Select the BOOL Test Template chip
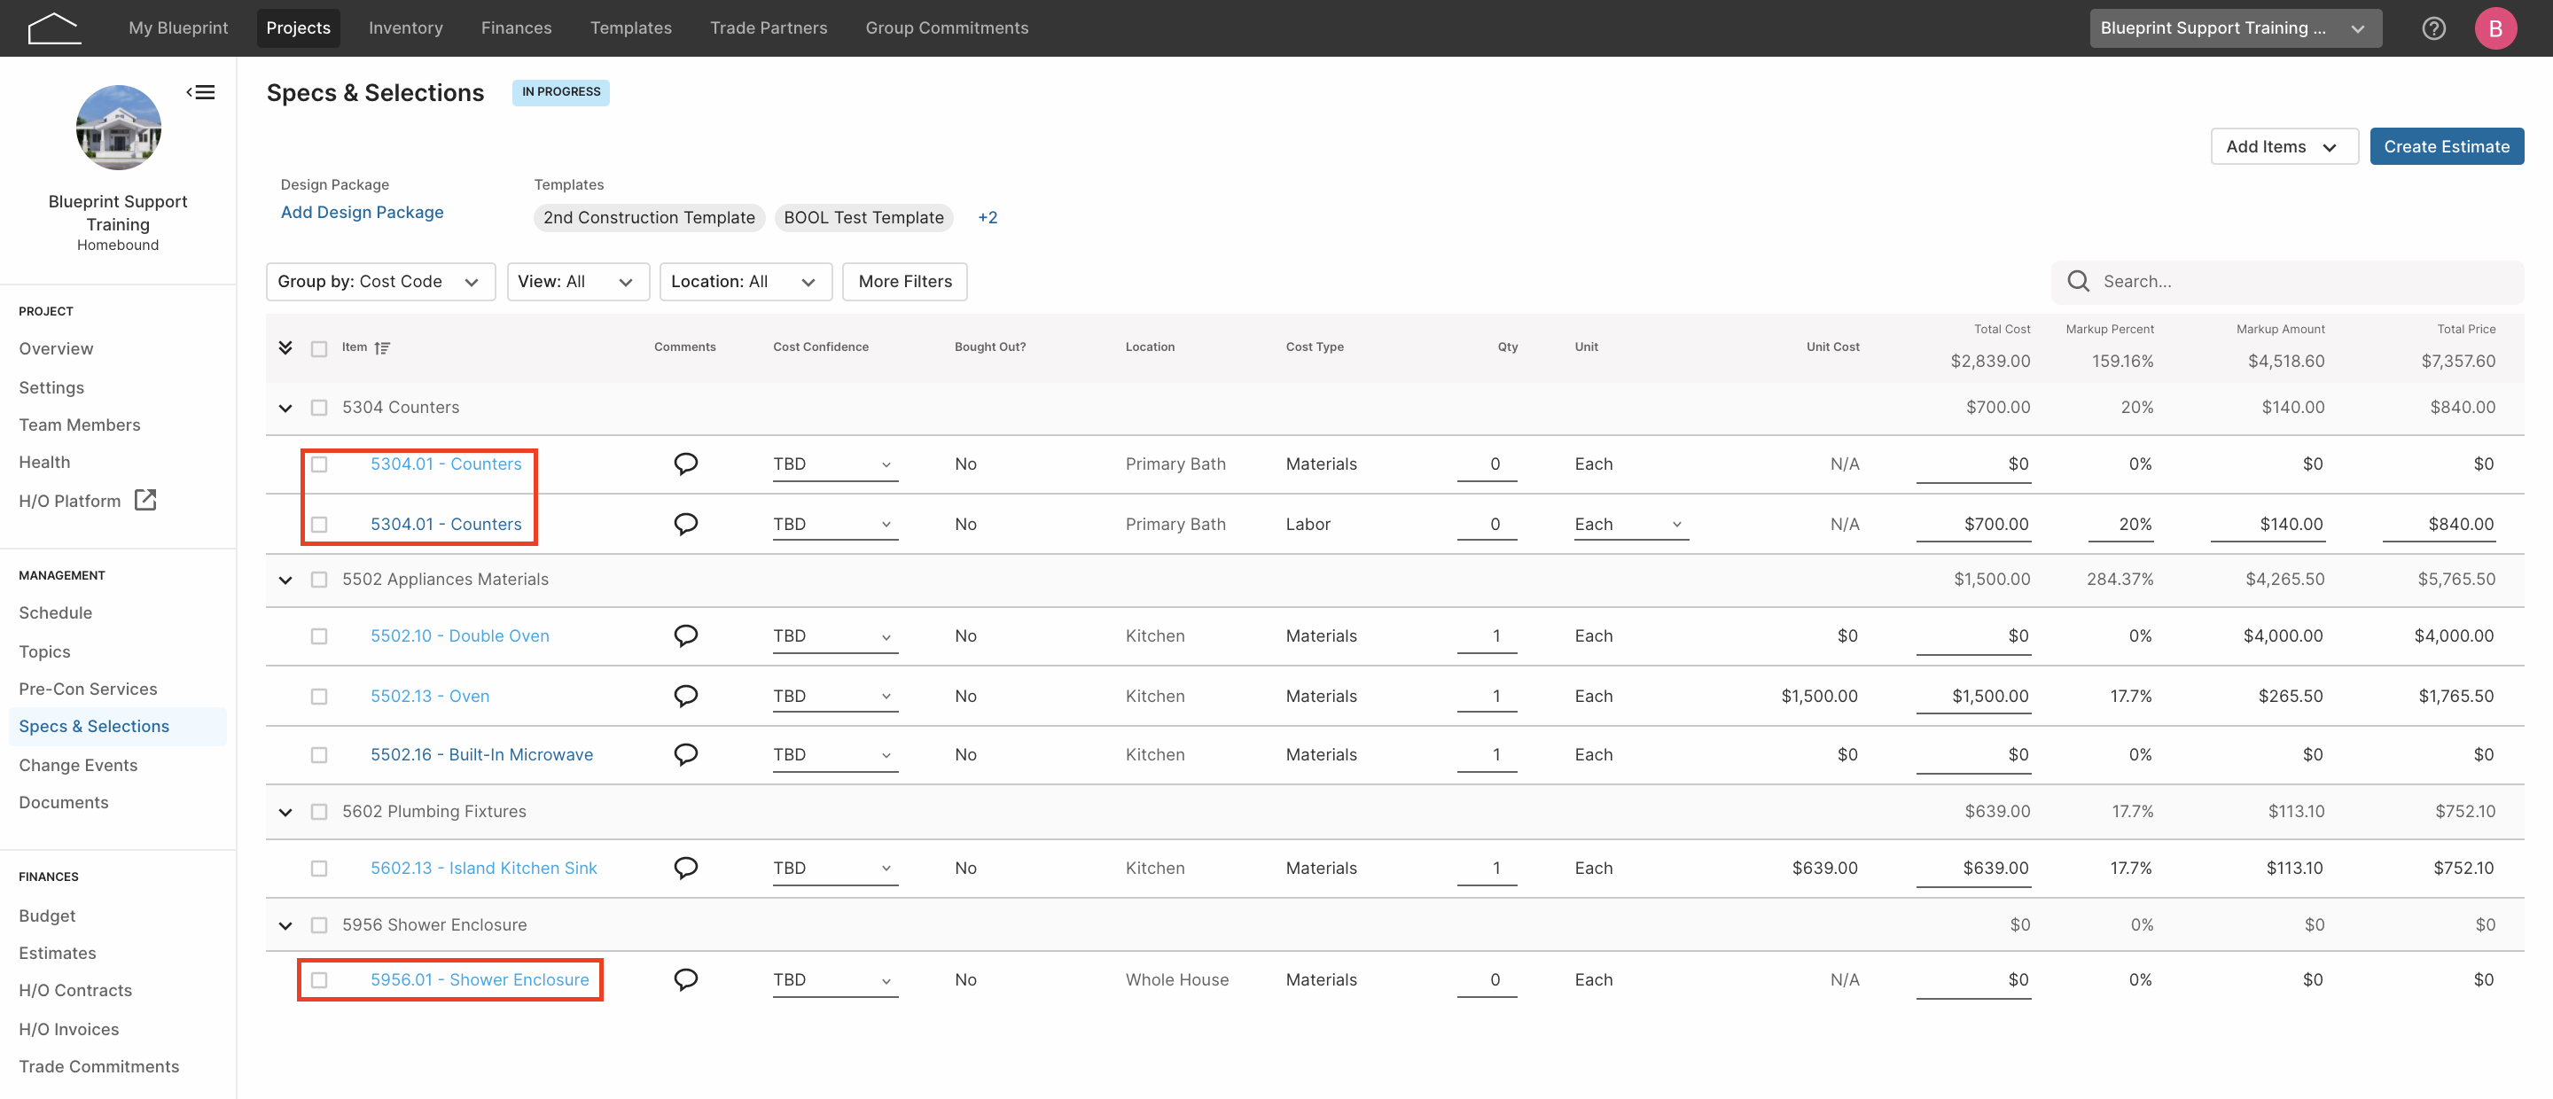The image size is (2553, 1099). (x=863, y=217)
